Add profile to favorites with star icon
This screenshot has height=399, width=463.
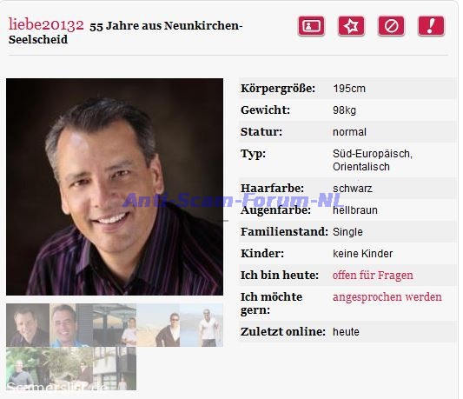tap(351, 26)
